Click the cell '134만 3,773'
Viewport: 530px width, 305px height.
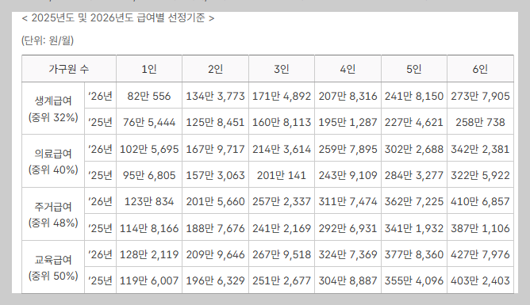(215, 96)
